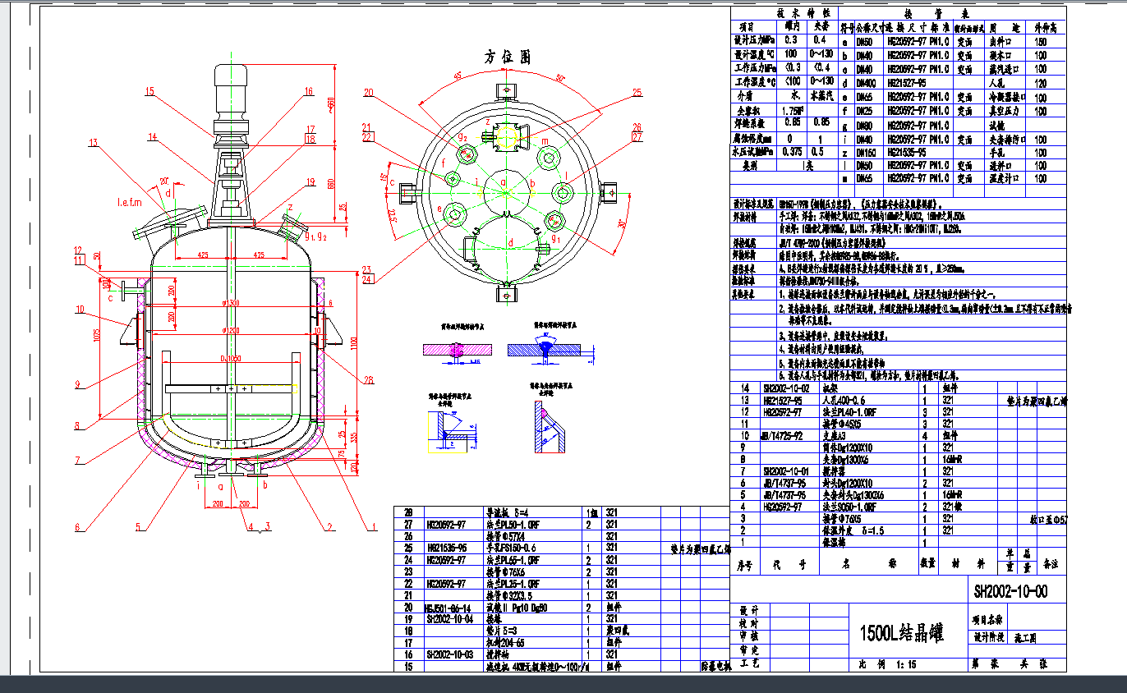Select the 1100 height dimension on vessel
This screenshot has height=693, width=1127.
pyautogui.click(x=355, y=346)
